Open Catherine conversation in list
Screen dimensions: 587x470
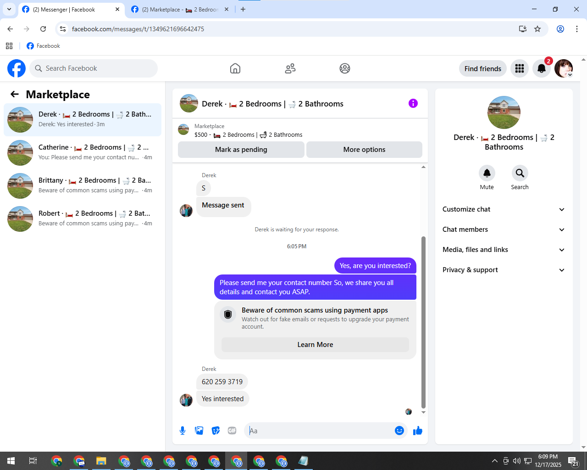click(x=83, y=153)
